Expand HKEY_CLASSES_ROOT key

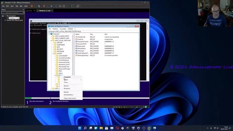coord(51,36)
